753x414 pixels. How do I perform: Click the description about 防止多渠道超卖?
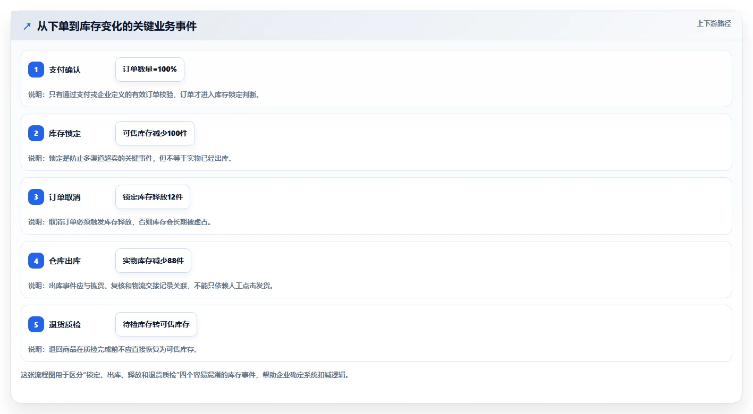click(x=130, y=158)
